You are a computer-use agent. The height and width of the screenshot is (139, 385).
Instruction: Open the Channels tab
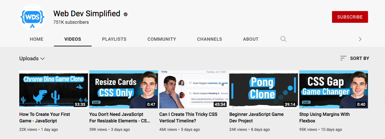[x=209, y=39]
